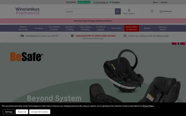Open the My Basket cart icon
The height and width of the screenshot is (116, 186).
[x=161, y=11]
